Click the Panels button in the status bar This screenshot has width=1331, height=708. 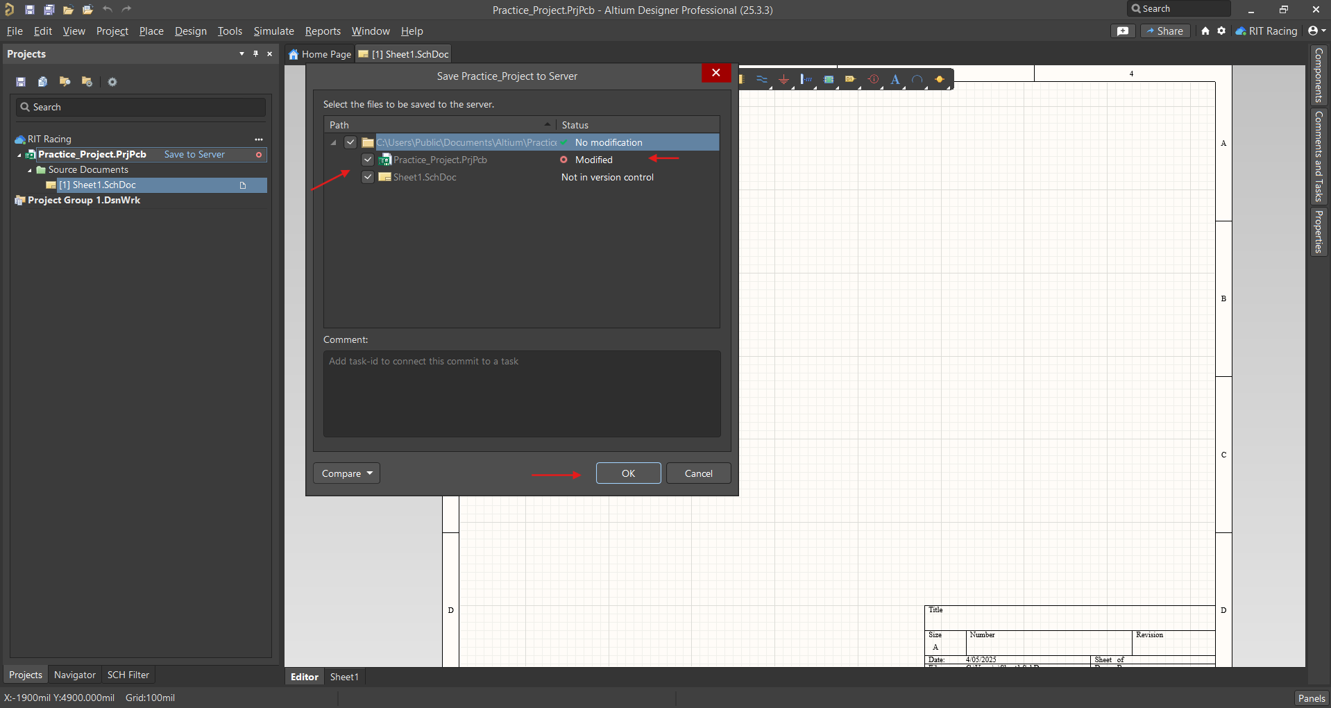[1312, 698]
